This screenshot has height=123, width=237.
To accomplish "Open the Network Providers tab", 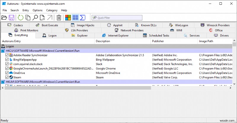I will pos(129,30).
